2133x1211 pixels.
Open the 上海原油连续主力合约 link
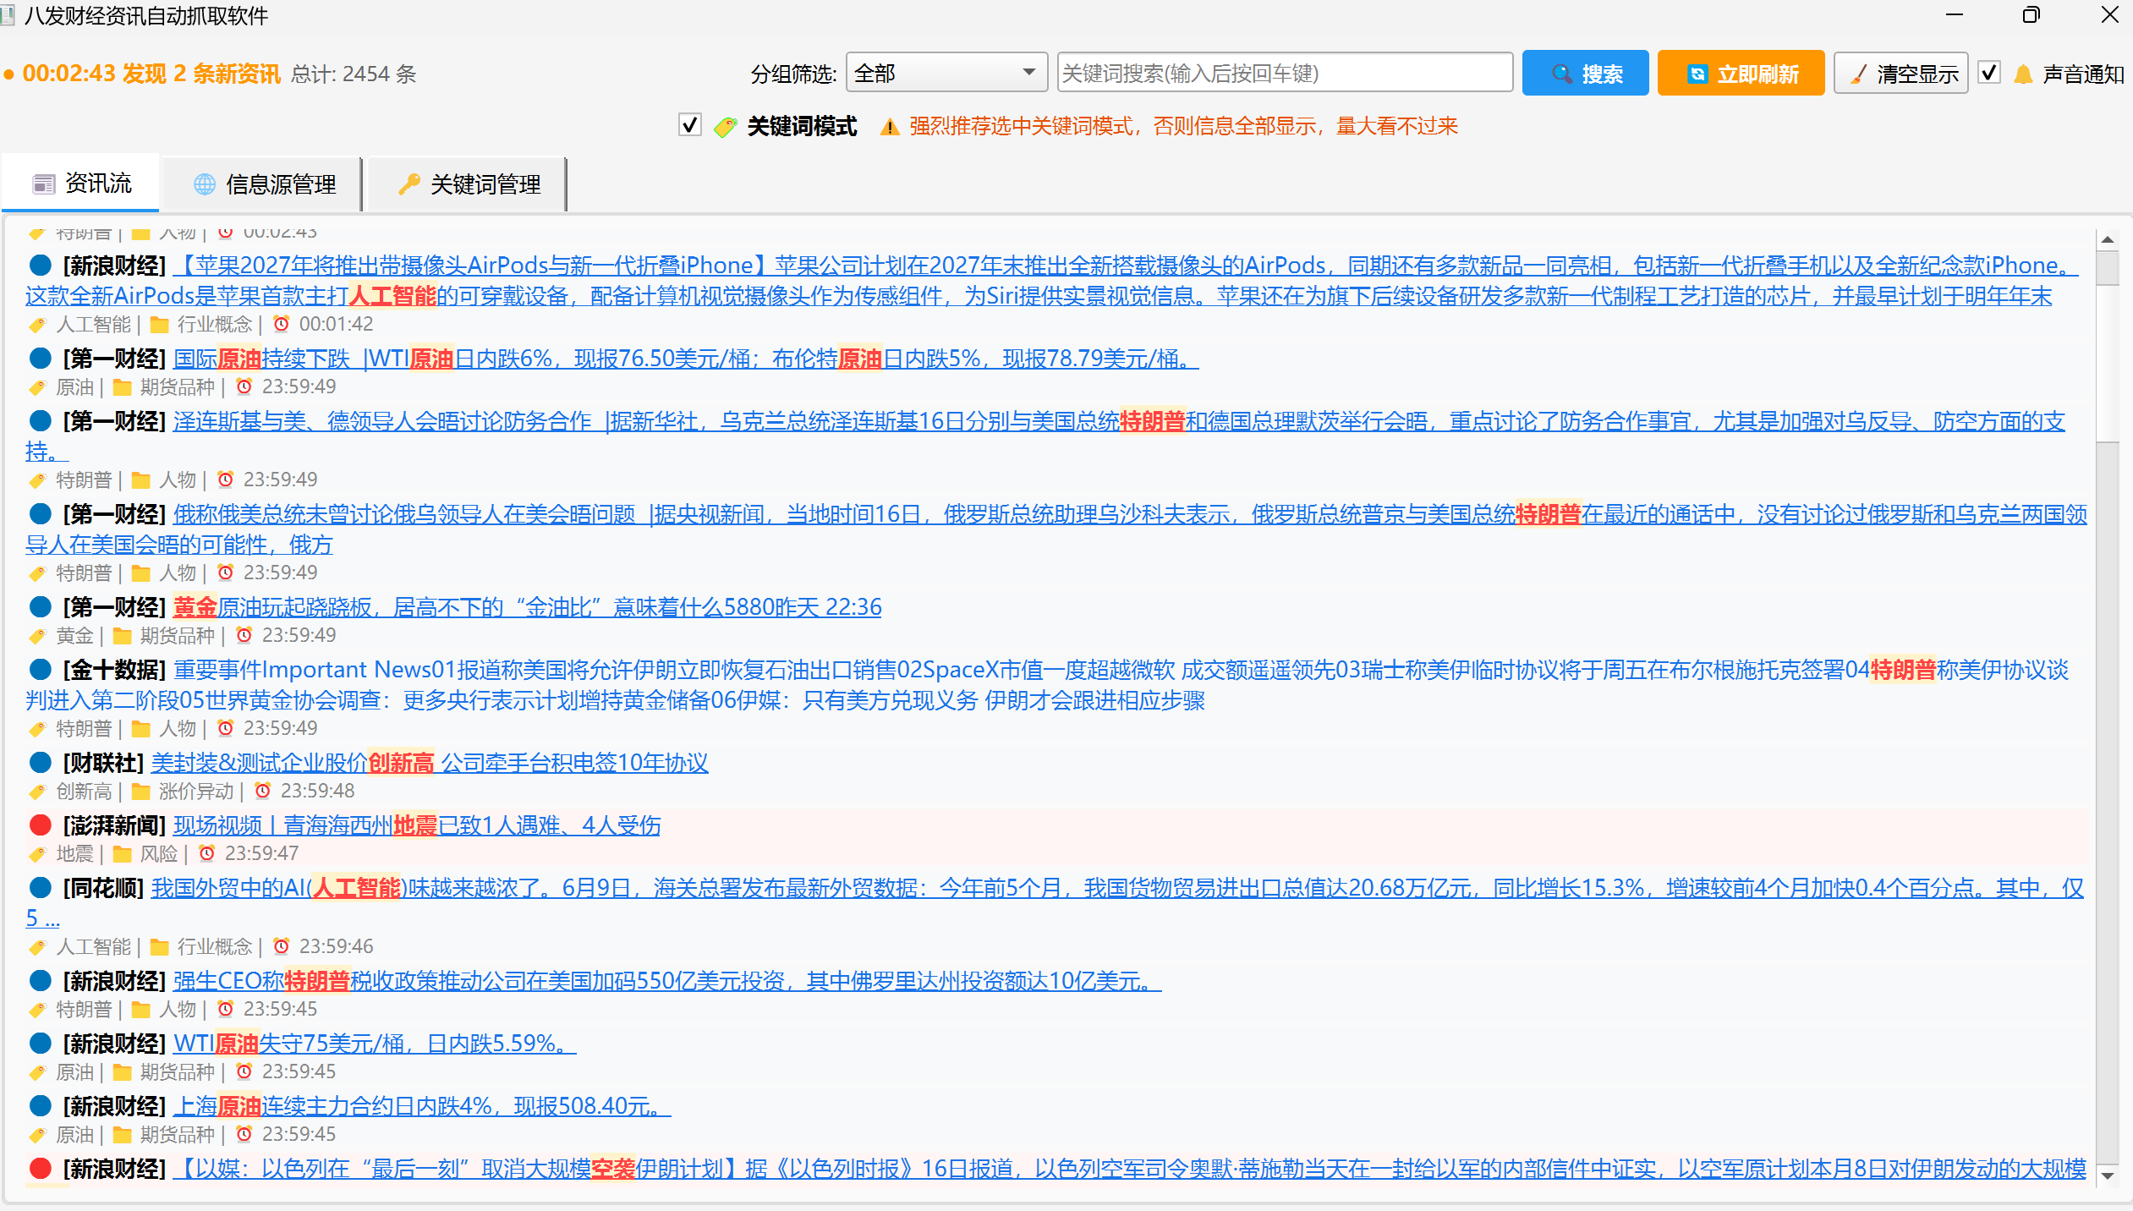click(422, 1106)
